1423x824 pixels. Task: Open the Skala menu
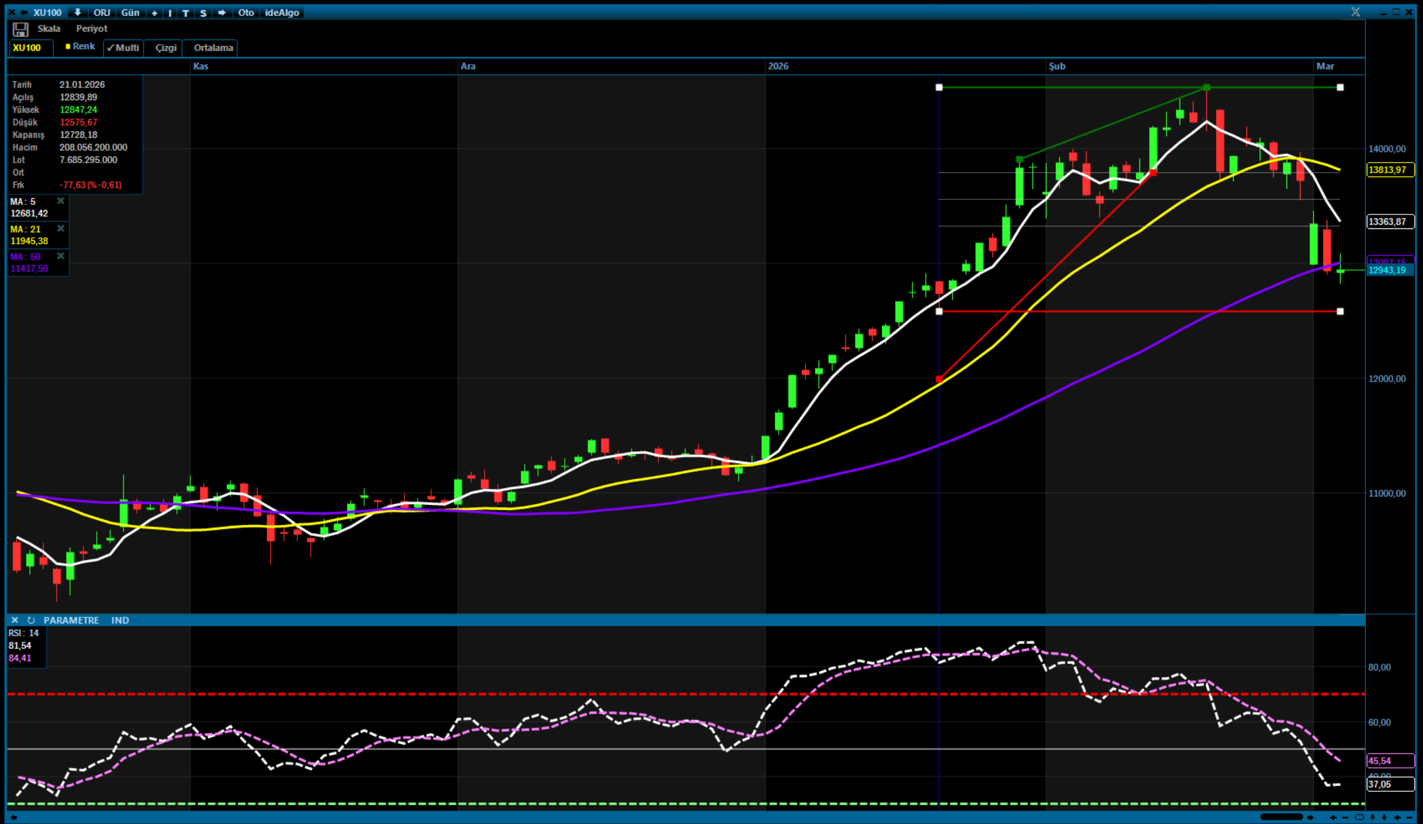point(48,29)
